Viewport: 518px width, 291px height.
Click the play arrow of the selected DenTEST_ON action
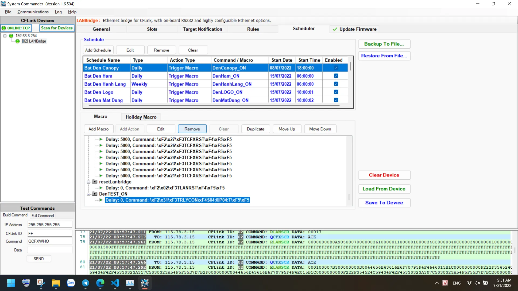point(101,200)
